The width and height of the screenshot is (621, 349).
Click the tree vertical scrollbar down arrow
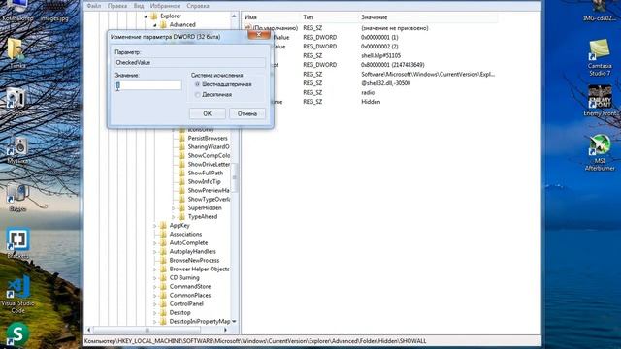(x=234, y=321)
